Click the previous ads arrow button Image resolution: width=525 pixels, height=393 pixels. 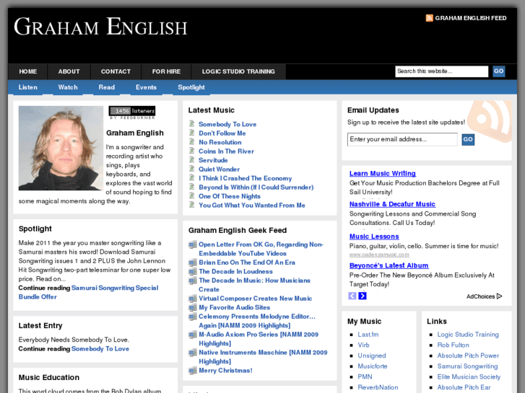(352, 296)
